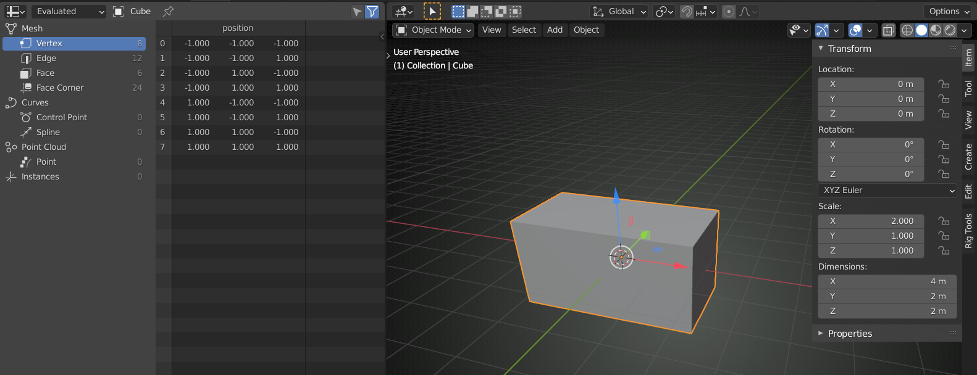Lock Scale Z with the padlock
This screenshot has width=977, height=375.
[x=944, y=250]
